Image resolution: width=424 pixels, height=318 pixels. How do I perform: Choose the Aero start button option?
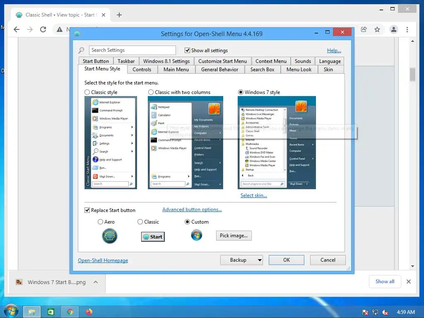100,222
